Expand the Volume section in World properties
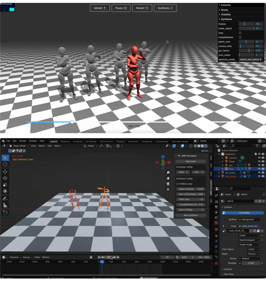 (x=228, y=269)
